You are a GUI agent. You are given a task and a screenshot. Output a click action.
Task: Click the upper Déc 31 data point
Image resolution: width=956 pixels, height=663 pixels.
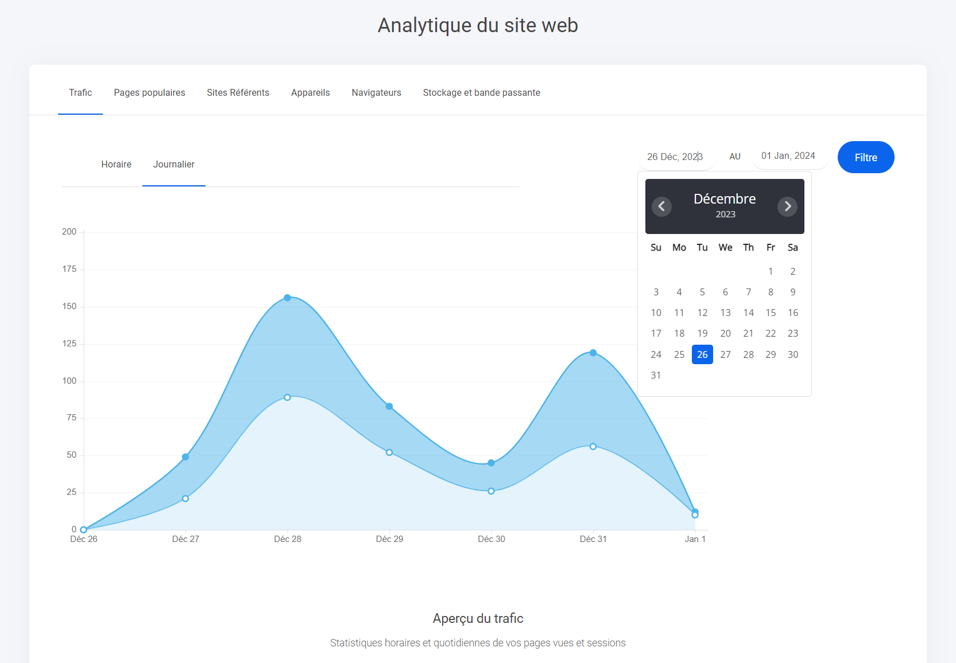coord(593,353)
